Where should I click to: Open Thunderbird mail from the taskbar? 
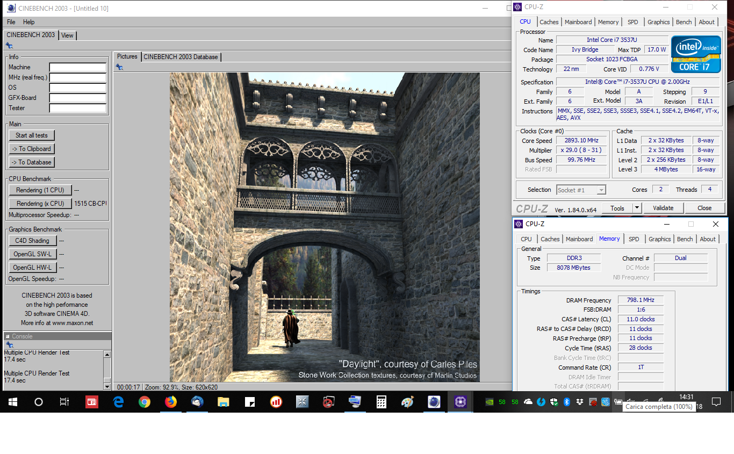coord(197,401)
